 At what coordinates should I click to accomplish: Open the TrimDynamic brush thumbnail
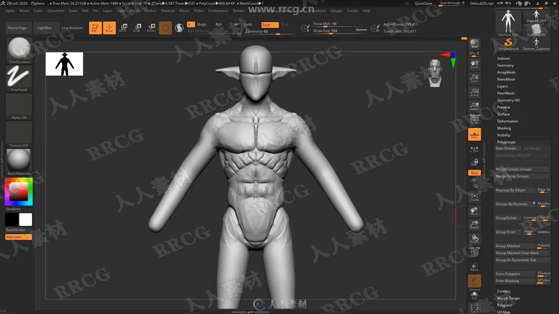(19, 50)
